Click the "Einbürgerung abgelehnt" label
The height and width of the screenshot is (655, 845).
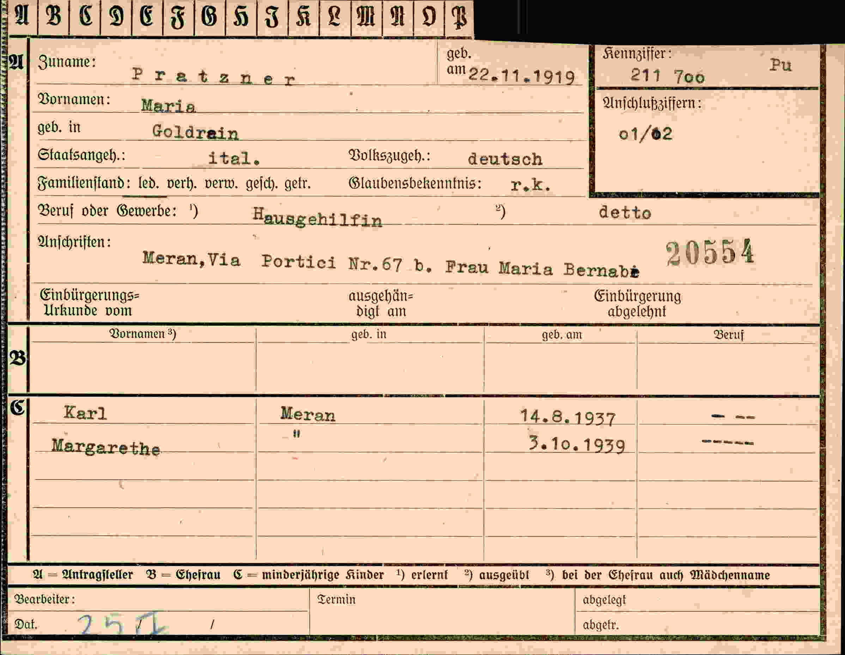pos(637,304)
